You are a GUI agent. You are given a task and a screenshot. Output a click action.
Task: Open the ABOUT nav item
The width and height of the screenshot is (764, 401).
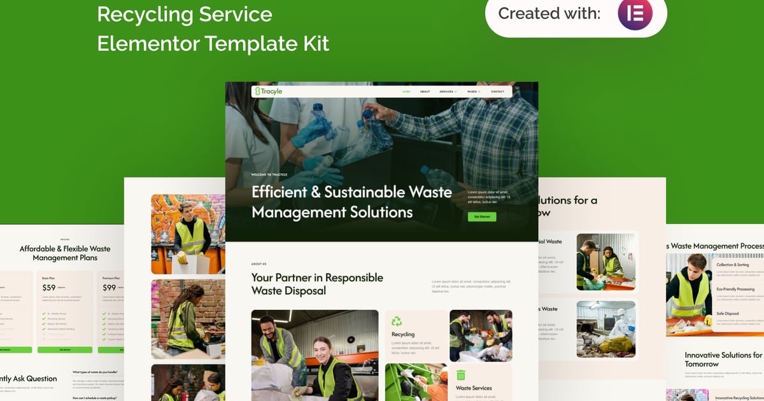click(425, 92)
